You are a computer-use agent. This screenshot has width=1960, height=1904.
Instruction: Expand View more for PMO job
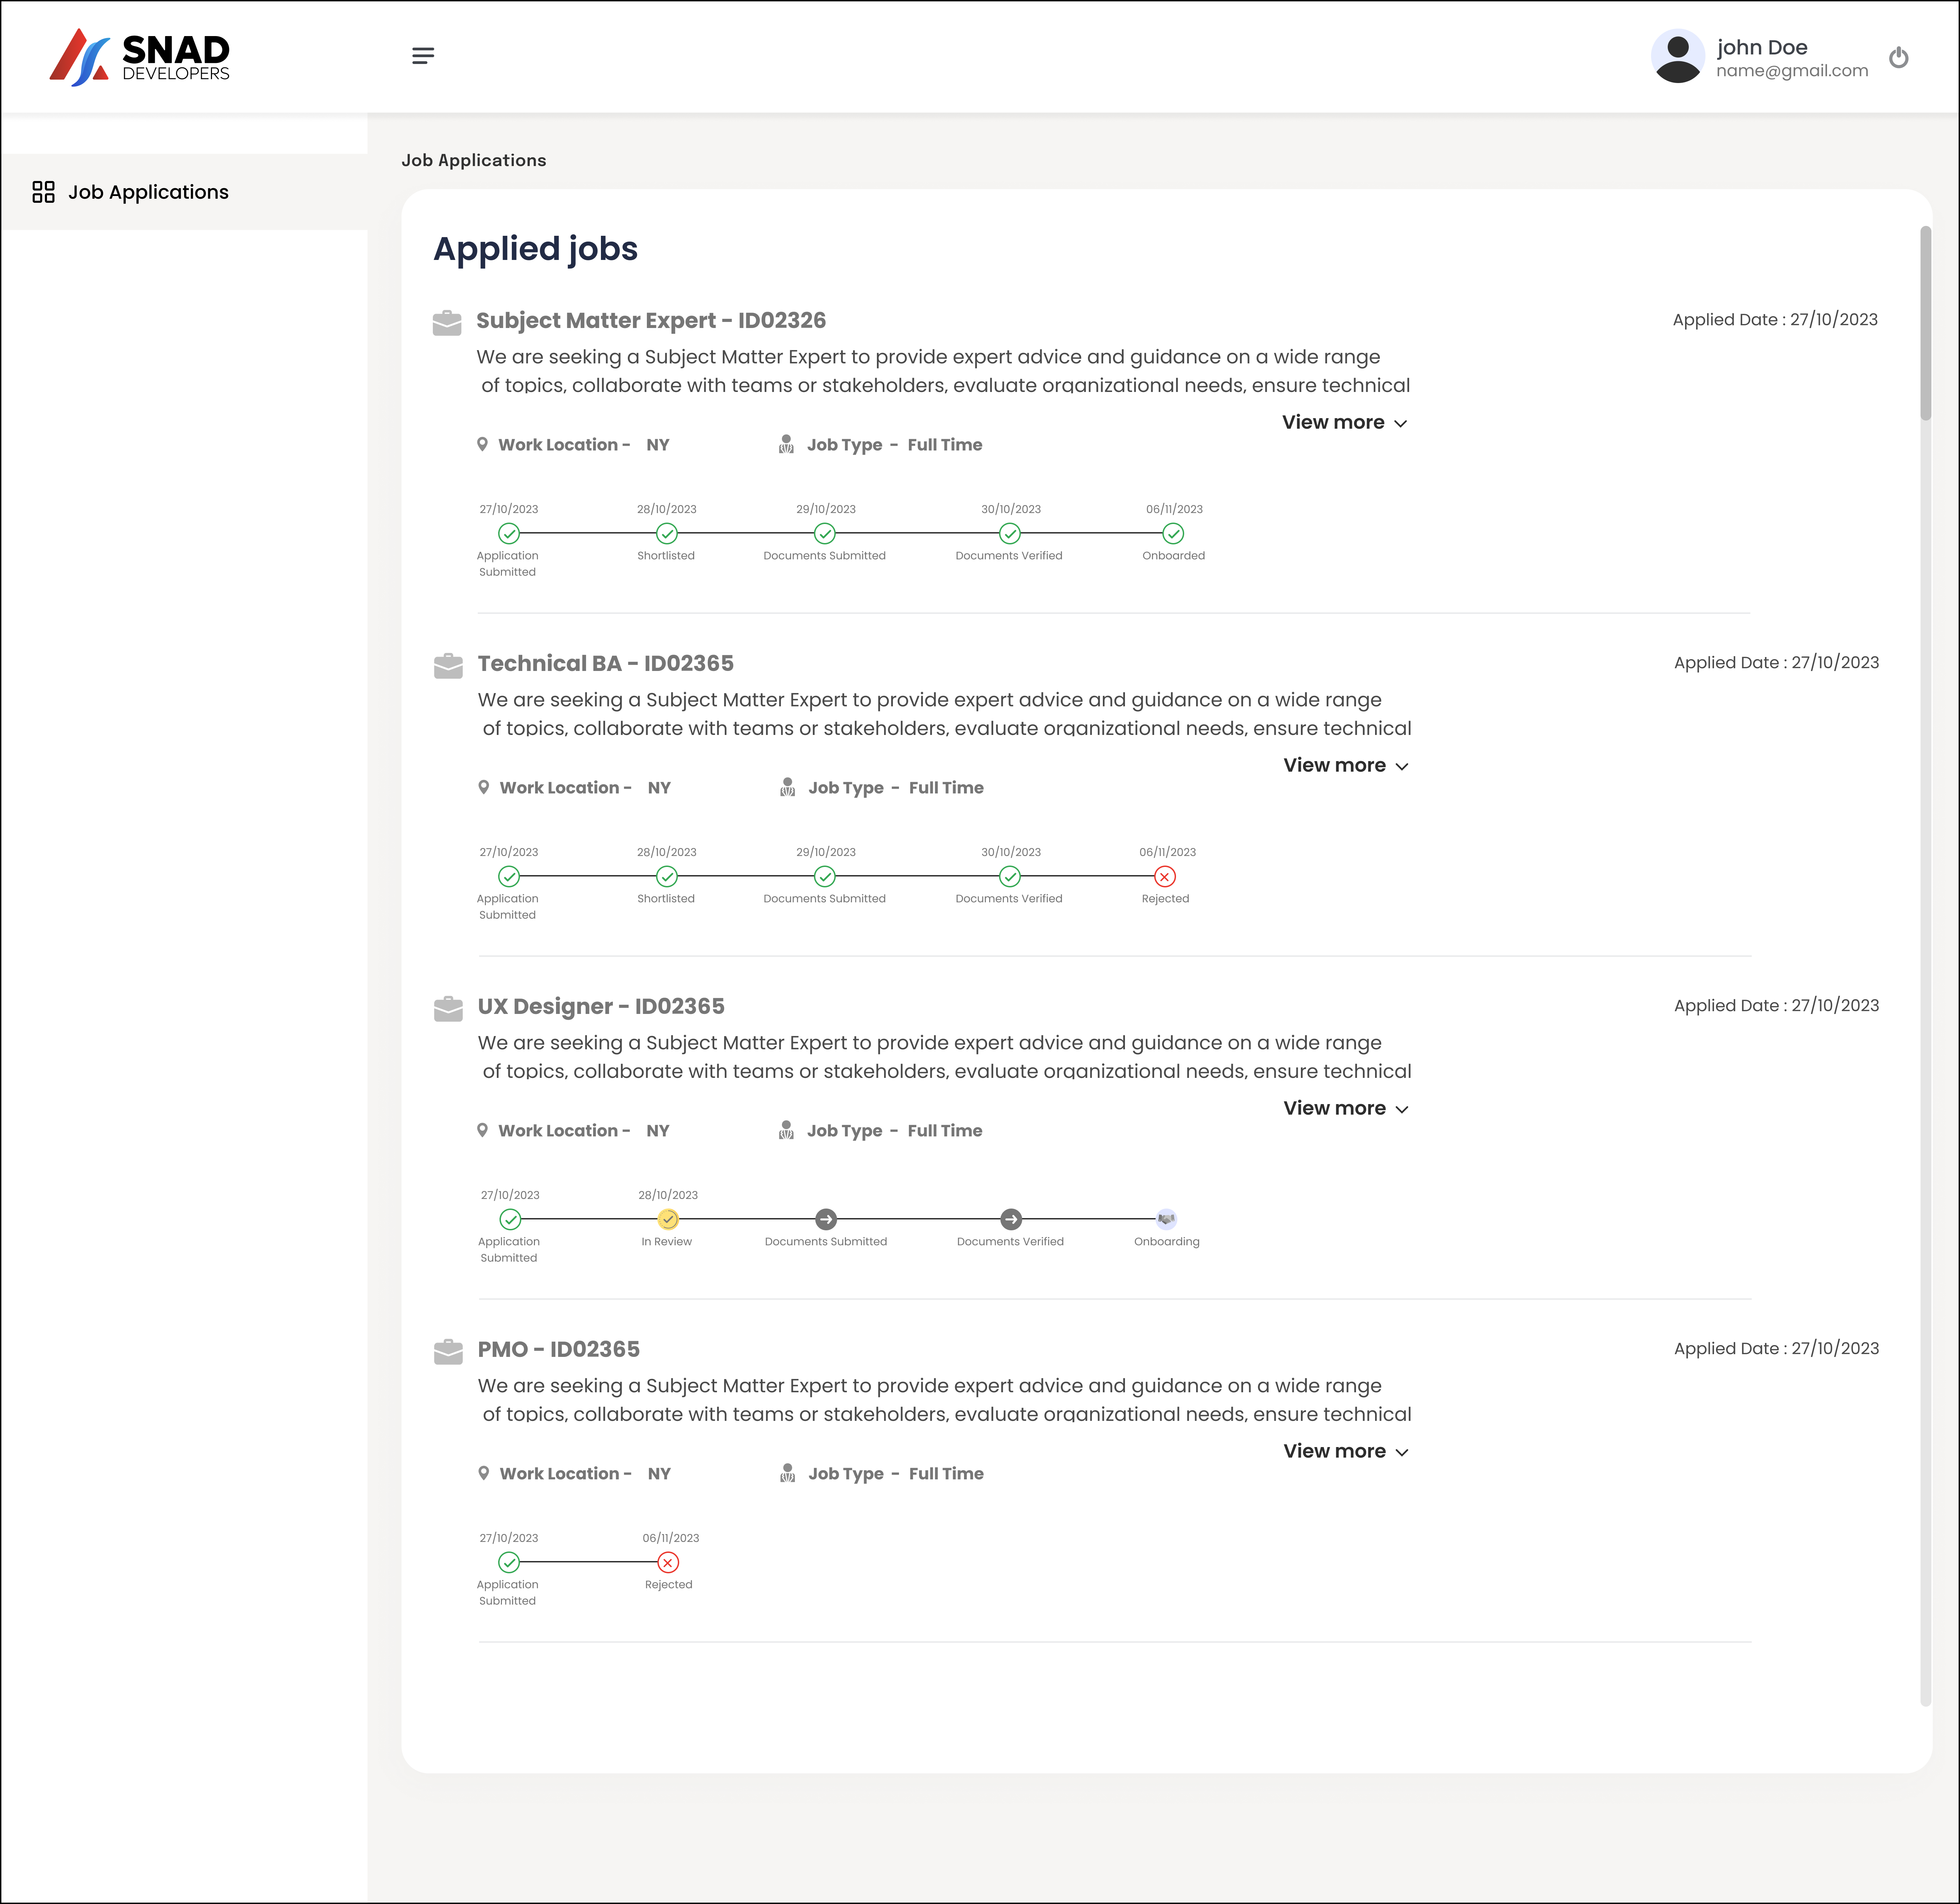point(1346,1452)
